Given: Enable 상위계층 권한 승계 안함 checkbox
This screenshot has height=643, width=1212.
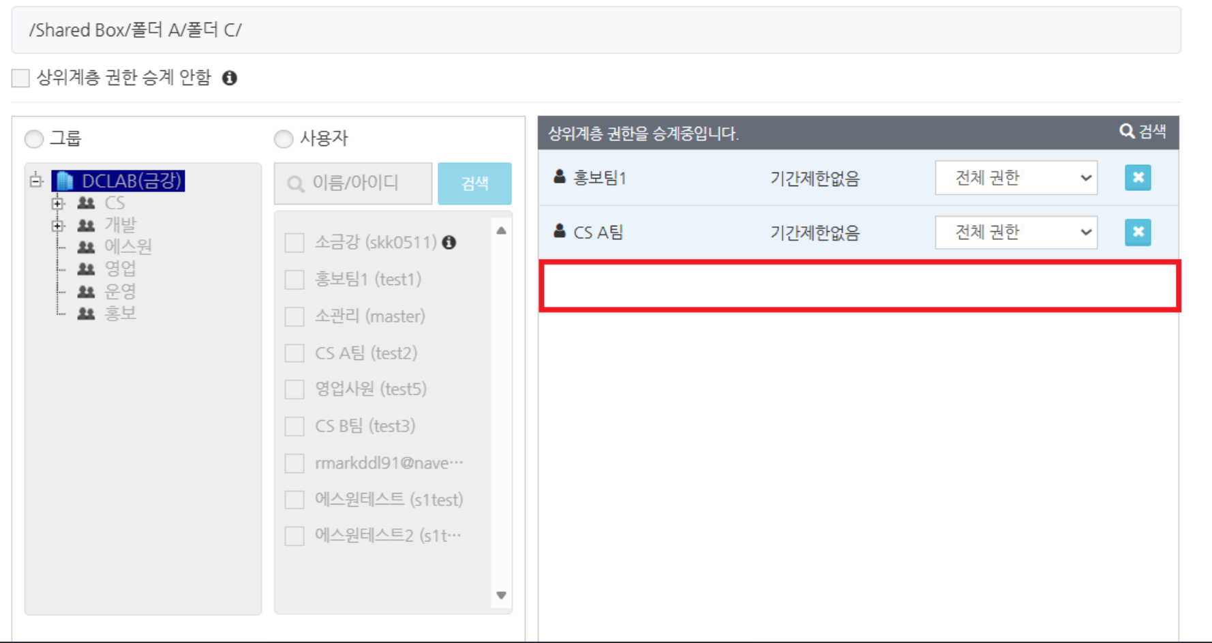Looking at the screenshot, I should click(20, 78).
